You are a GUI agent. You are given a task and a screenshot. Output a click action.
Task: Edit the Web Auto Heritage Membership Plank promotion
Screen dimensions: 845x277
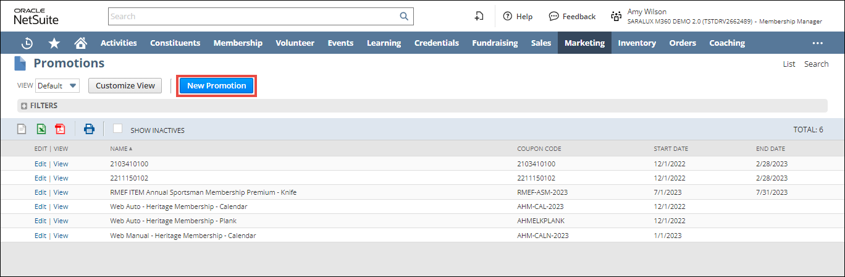pyautogui.click(x=40, y=221)
